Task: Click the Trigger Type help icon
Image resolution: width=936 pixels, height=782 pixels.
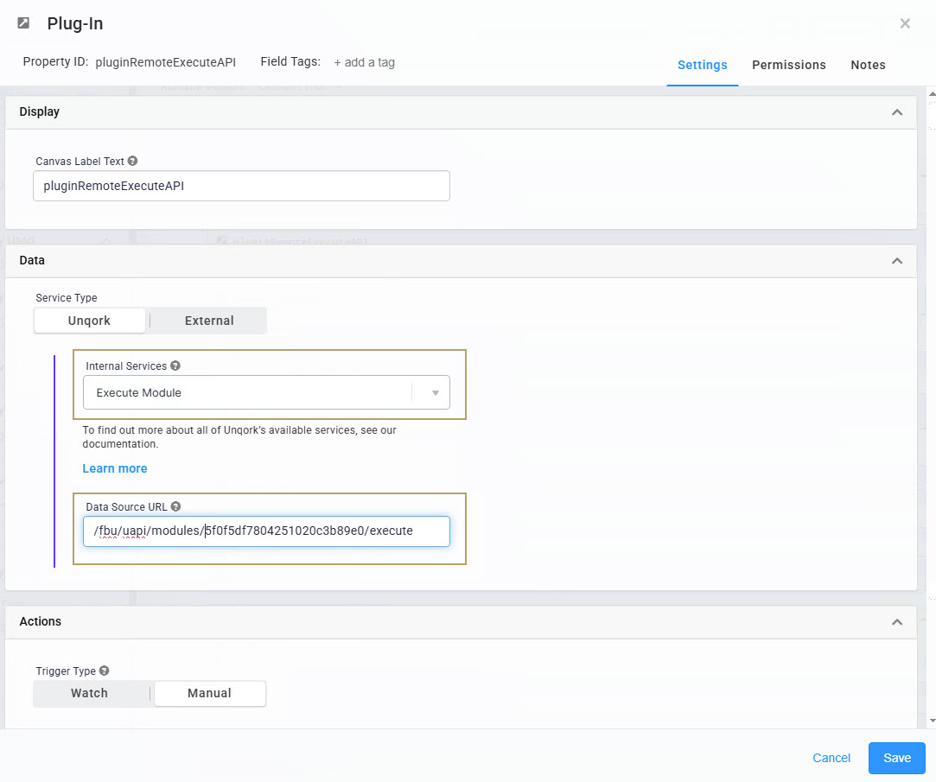Action: pyautogui.click(x=104, y=671)
